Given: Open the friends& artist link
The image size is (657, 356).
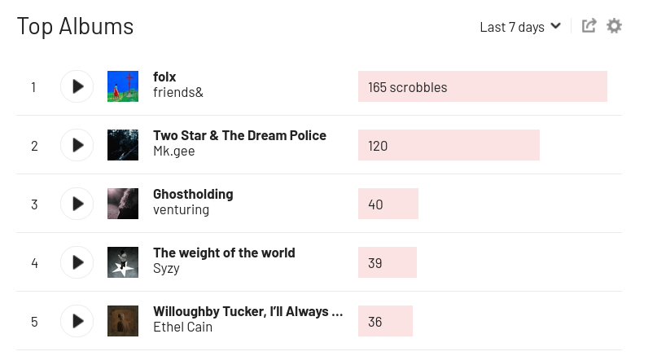Looking at the screenshot, I should pyautogui.click(x=177, y=93).
